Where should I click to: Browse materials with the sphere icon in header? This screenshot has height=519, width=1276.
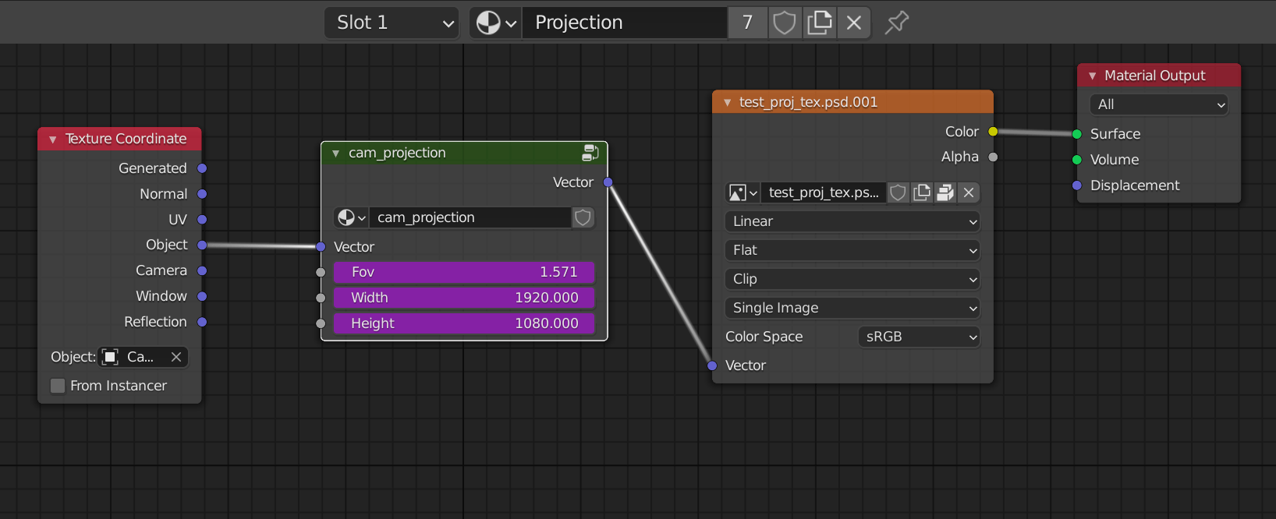point(496,23)
